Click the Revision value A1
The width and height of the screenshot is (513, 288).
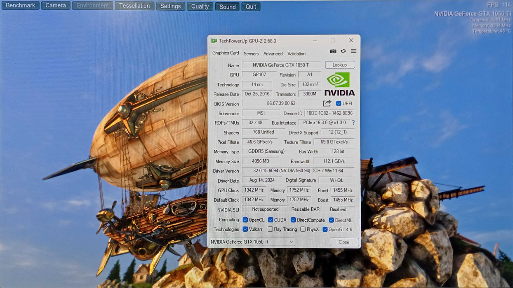(310, 74)
